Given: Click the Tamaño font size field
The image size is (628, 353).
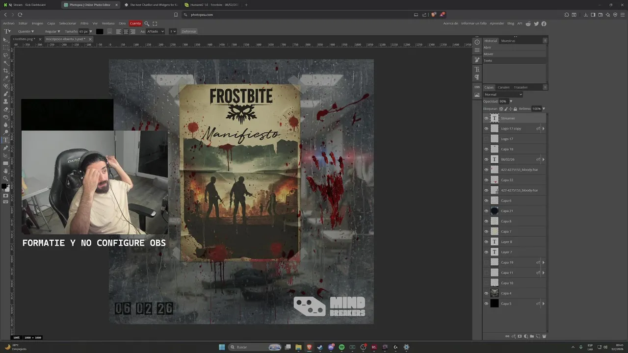Looking at the screenshot, I should pos(83,31).
